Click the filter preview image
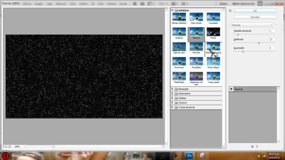The height and width of the screenshot is (160, 285). pos(84,77)
